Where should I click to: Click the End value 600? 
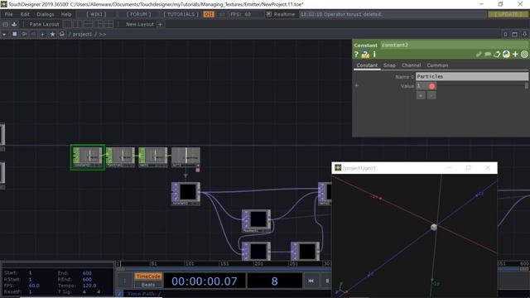(87, 273)
